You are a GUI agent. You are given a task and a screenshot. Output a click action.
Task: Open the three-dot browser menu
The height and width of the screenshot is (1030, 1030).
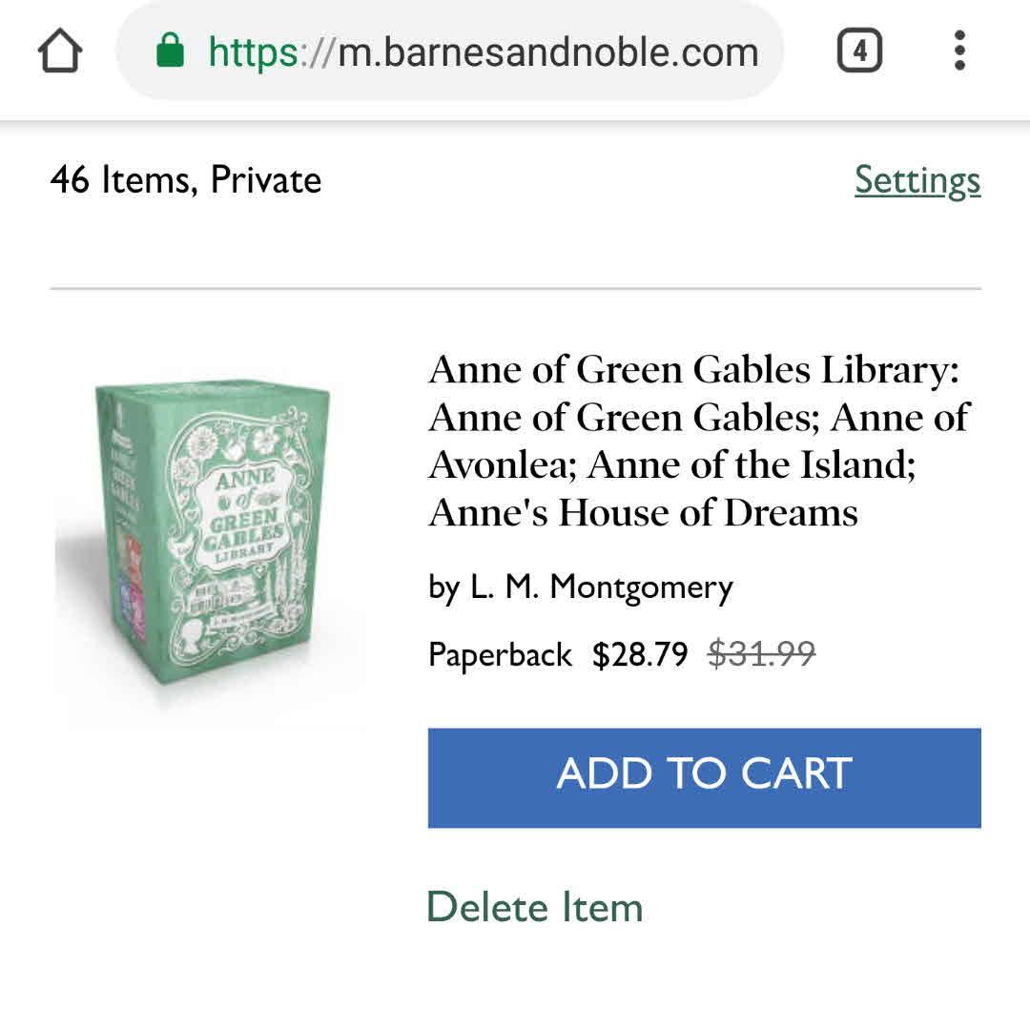959,51
